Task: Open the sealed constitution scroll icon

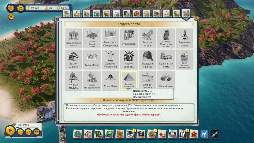Action: click(162, 134)
